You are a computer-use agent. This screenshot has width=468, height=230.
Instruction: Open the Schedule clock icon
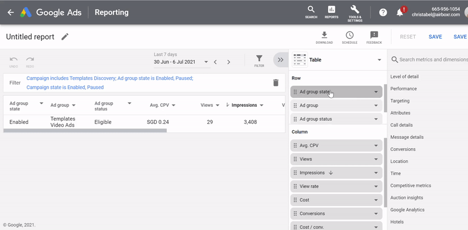pos(349,37)
